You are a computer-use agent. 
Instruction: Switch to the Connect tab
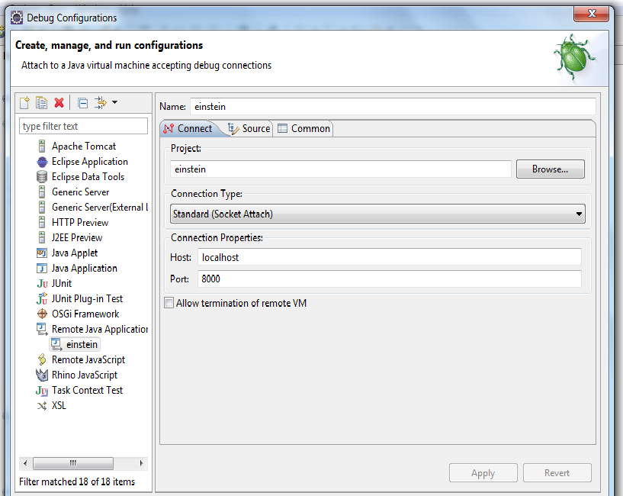[188, 128]
